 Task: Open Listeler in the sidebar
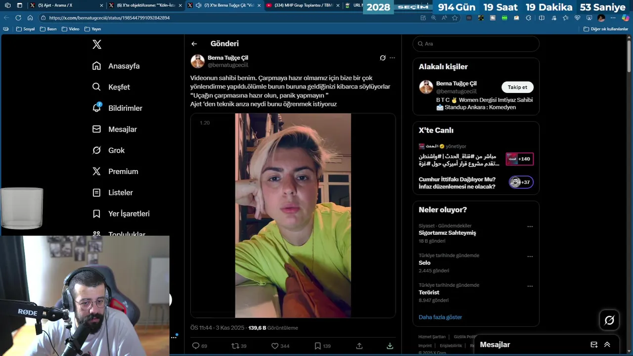[x=113, y=192]
